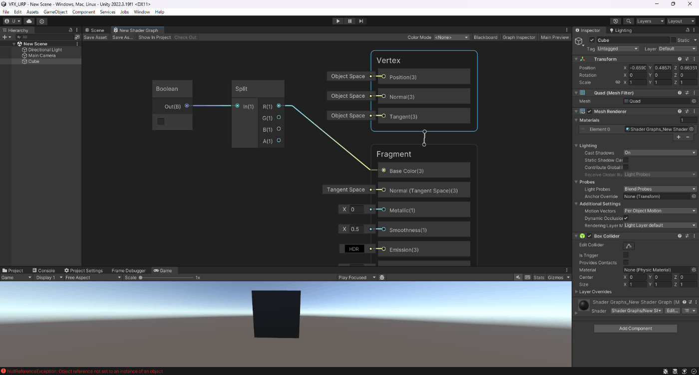Enable the Static checkbox
The height and width of the screenshot is (375, 699).
click(x=673, y=40)
